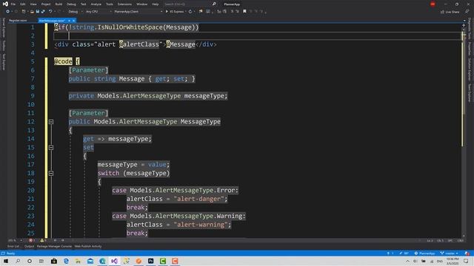The width and height of the screenshot is (474, 266).
Task: Click the taskbar search icon
Action: click(18, 261)
